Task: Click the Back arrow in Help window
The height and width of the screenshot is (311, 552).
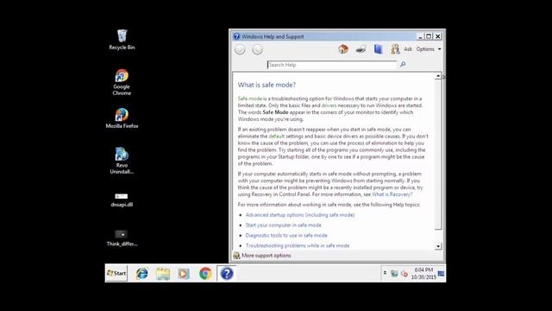Action: 240,50
